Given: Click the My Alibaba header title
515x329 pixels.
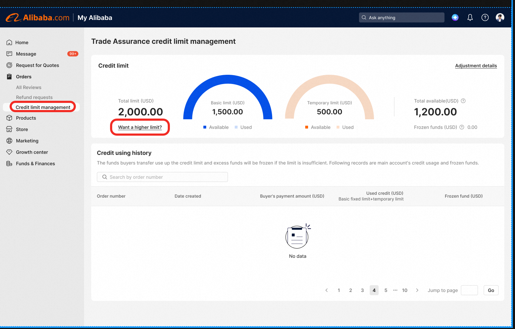Looking at the screenshot, I should (95, 18).
